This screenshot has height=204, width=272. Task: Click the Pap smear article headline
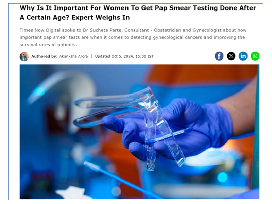pyautogui.click(x=138, y=13)
